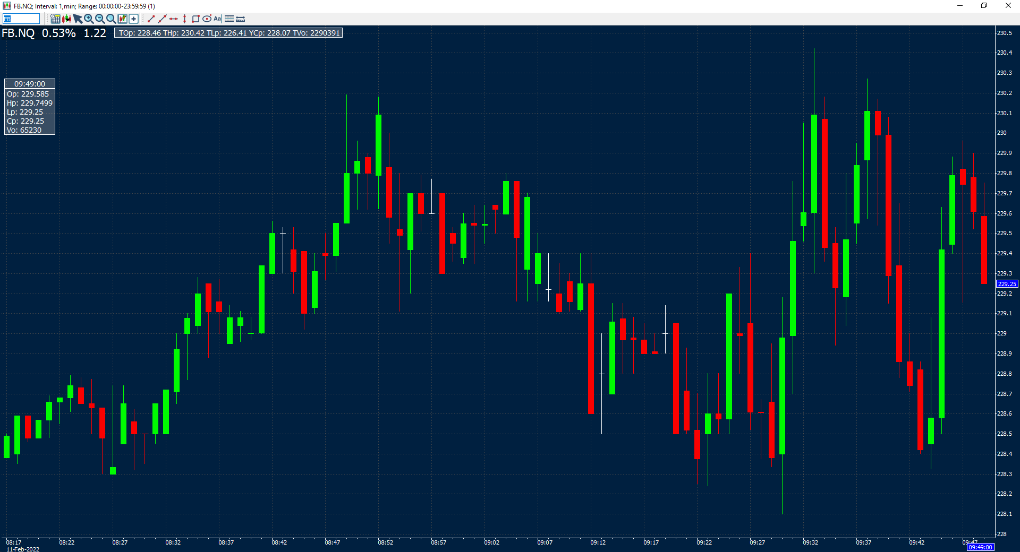
Task: Reset zoom with the plain magnifier
Action: pos(111,19)
